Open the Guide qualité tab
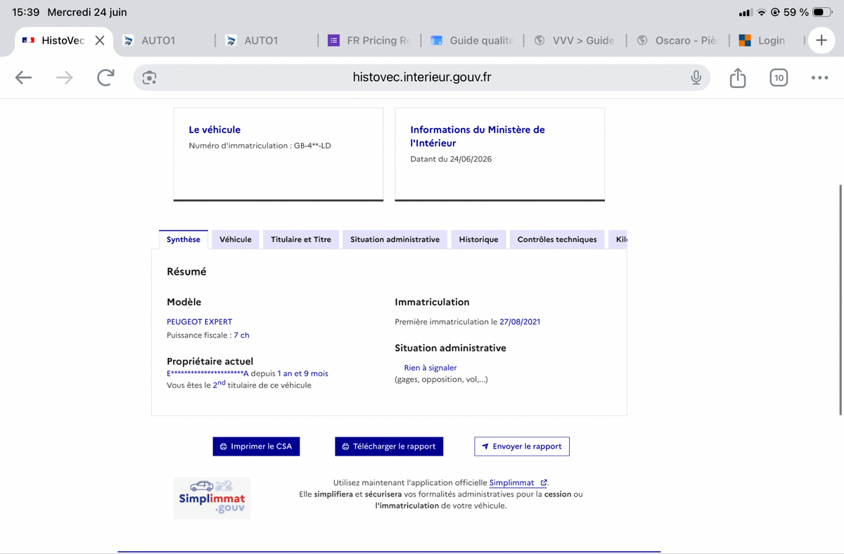Viewport: 844px width, 554px height. tap(472, 41)
